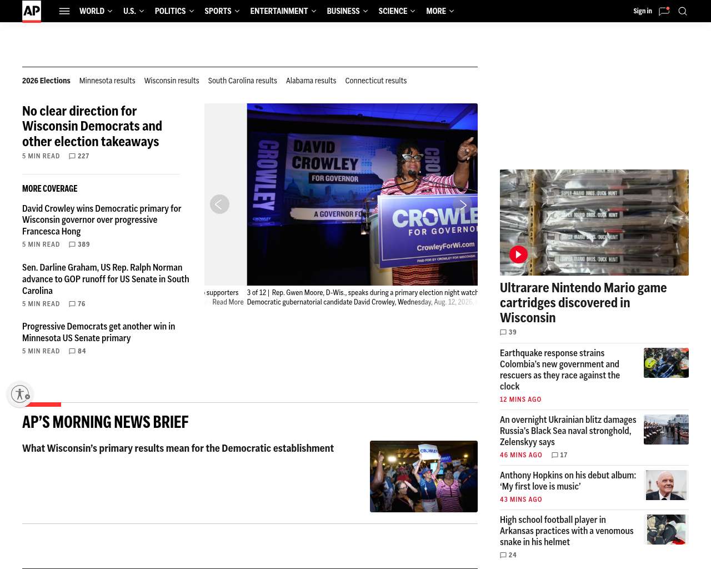Open comments for Minnesota Senate primary (84)
711x569 pixels.
click(x=77, y=351)
